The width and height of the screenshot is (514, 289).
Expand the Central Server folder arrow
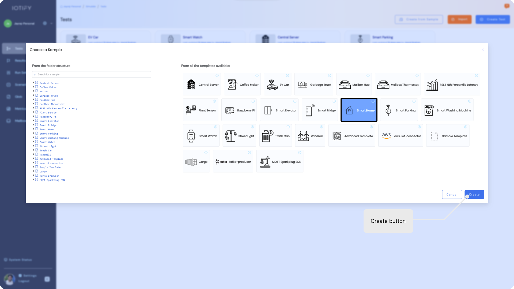tap(34, 83)
